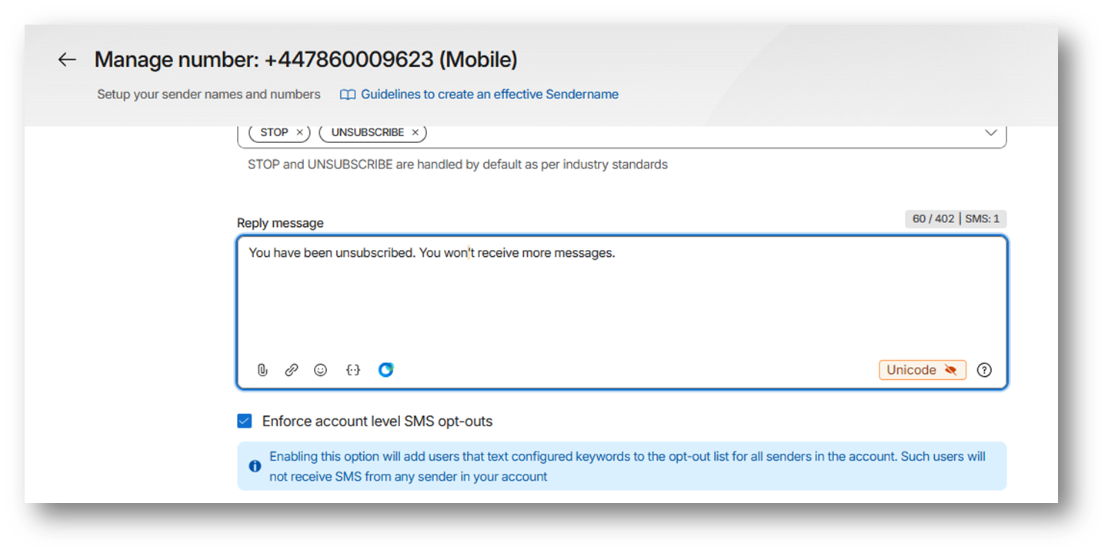Click the Enforce account level SMS opt-outs label
1108x553 pixels.
(377, 421)
